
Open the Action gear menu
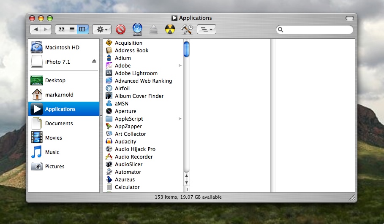102,30
